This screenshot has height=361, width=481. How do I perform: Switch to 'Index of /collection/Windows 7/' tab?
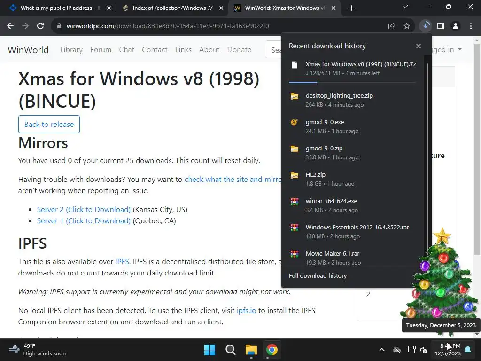(172, 8)
